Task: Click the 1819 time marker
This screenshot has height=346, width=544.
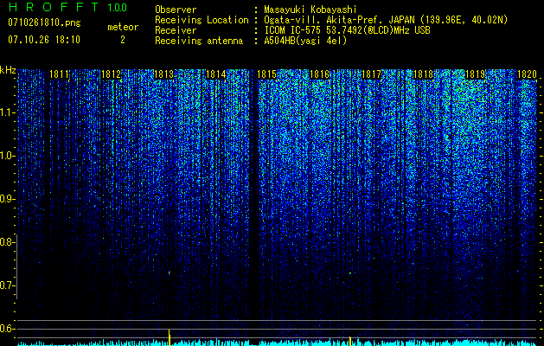Action: (475, 74)
